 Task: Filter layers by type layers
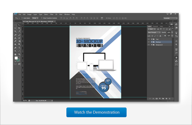coord(164,29)
